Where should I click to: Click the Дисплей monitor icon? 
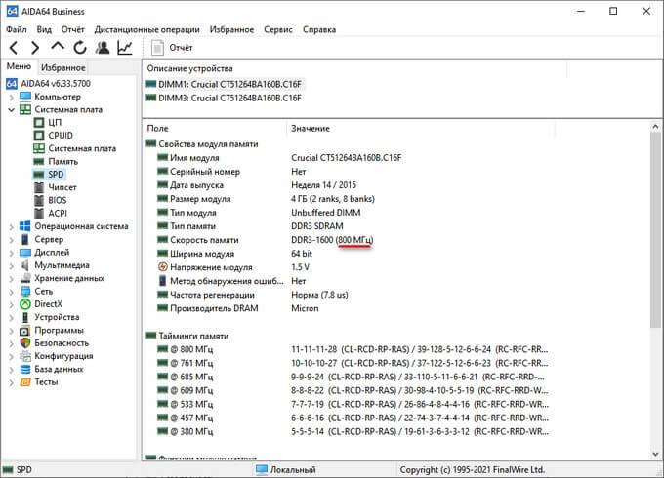click(x=25, y=253)
